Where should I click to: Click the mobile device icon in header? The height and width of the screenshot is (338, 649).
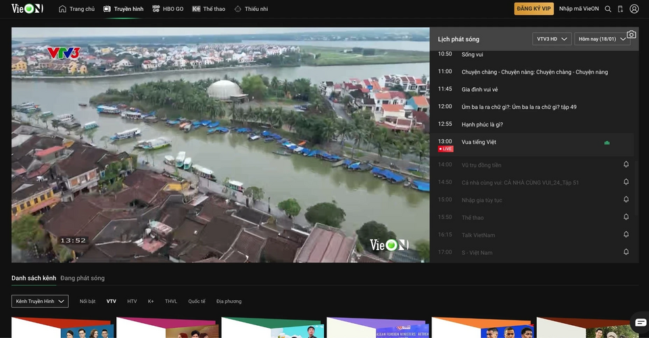coord(620,9)
